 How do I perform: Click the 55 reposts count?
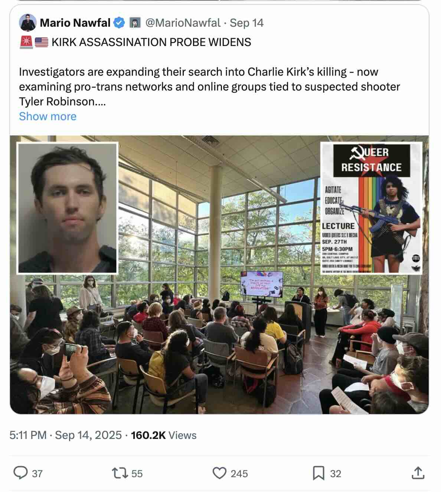point(137,473)
